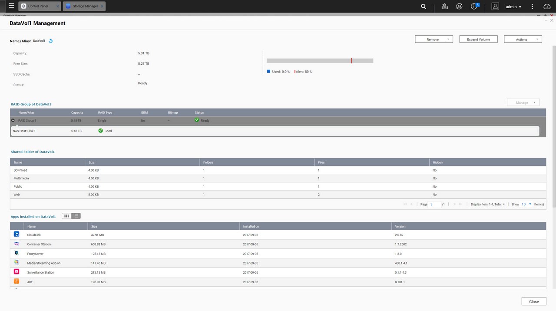Select the Web shared folder row
Screen dimensions: 556x311
pos(278,195)
